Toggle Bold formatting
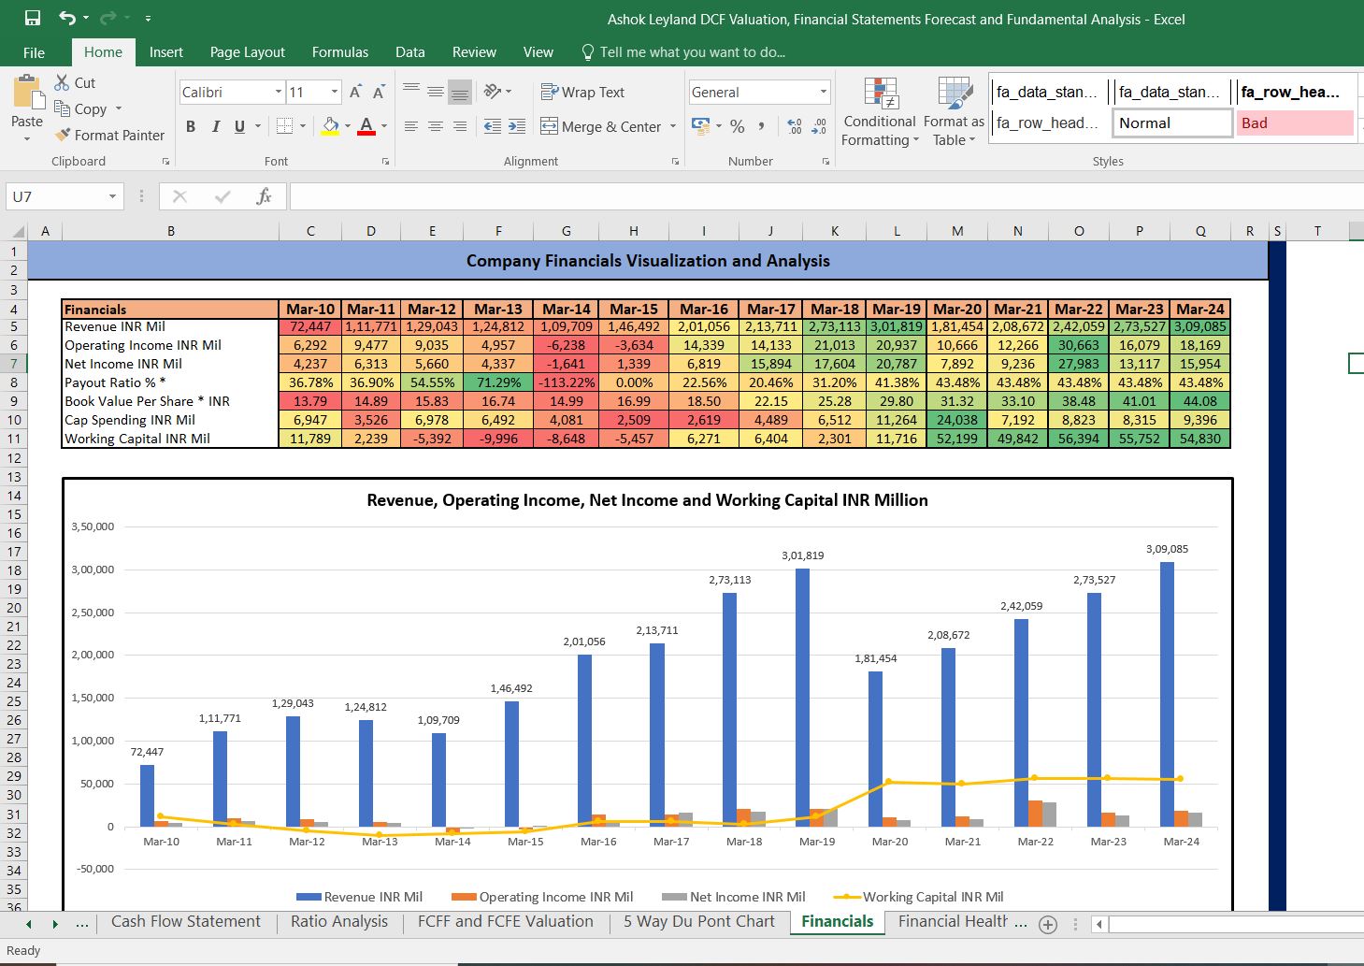Screen dimensions: 1364x966 (x=191, y=126)
